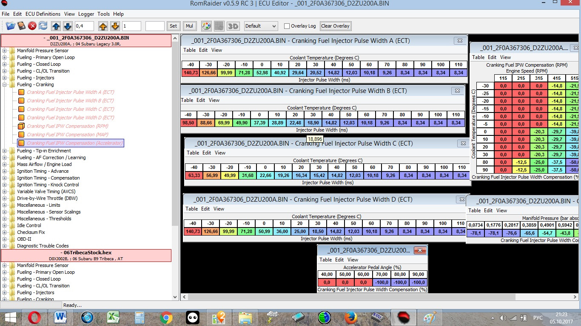Toggle the Overlay Log checkbox
This screenshot has width=581, height=326.
click(x=287, y=26)
